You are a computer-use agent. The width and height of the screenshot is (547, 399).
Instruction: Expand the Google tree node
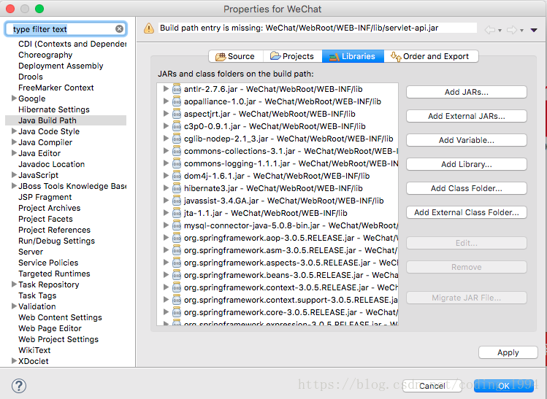(14, 98)
